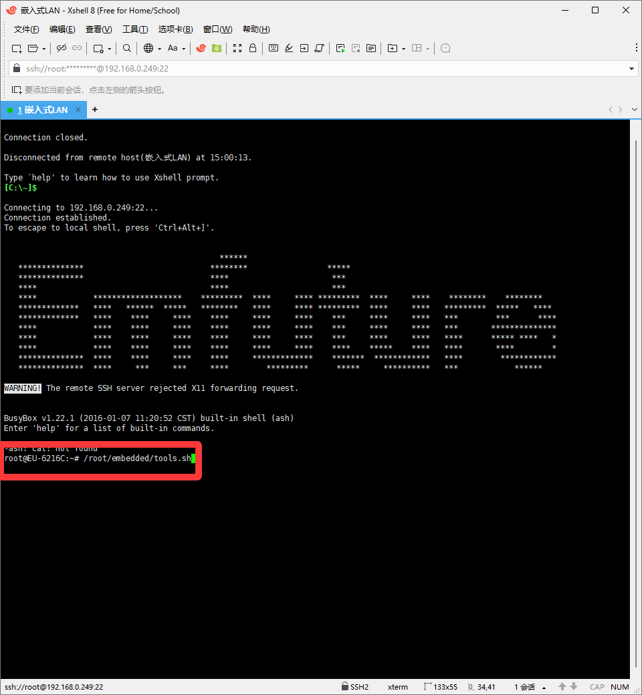Screen dimensions: 642x695
Task: Toggle full screen mode icon
Action: pos(237,48)
